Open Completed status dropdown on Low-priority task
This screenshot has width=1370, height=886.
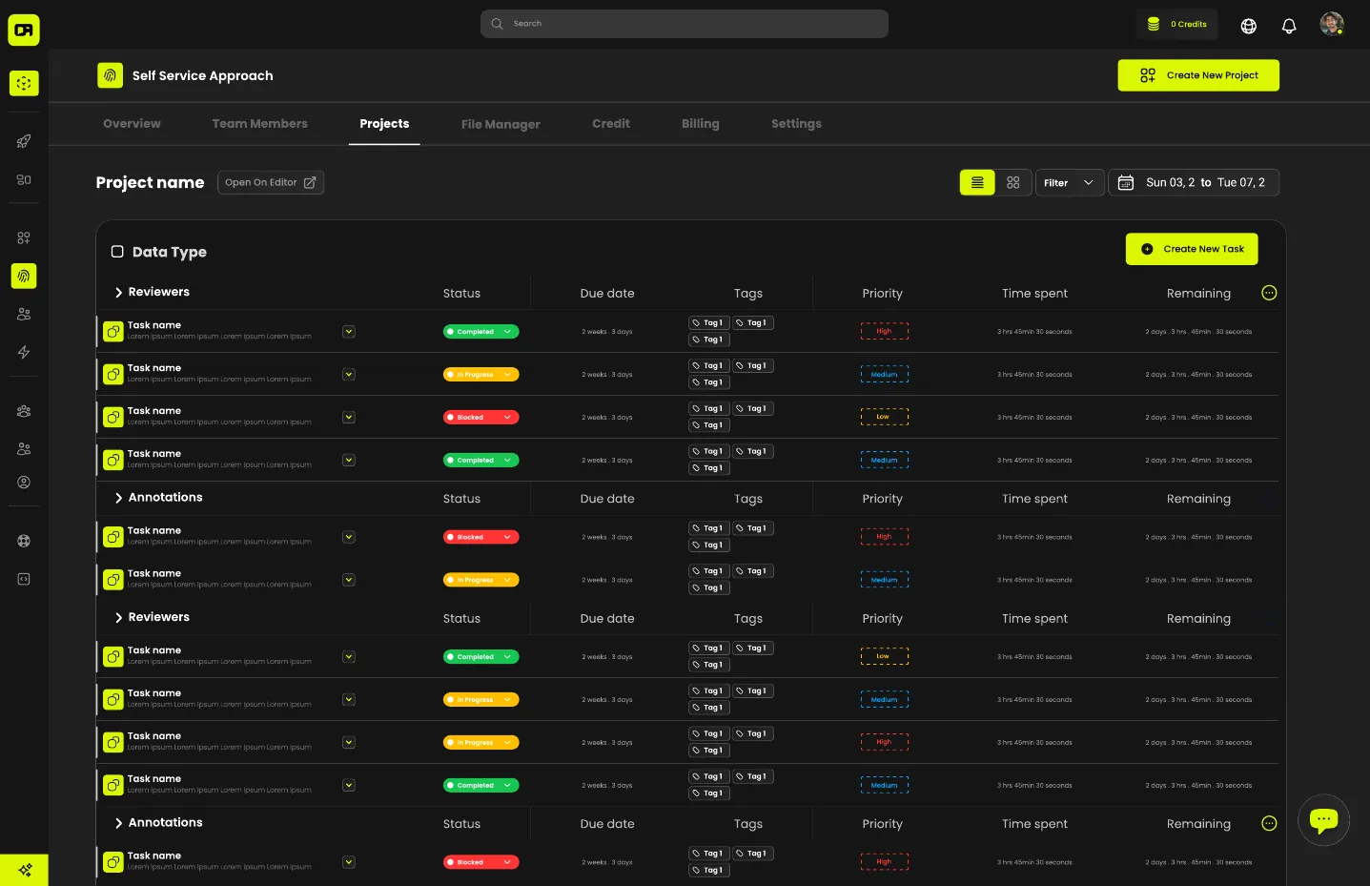[481, 656]
